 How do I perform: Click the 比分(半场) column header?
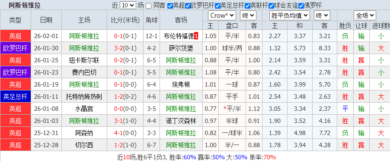point(125,20)
